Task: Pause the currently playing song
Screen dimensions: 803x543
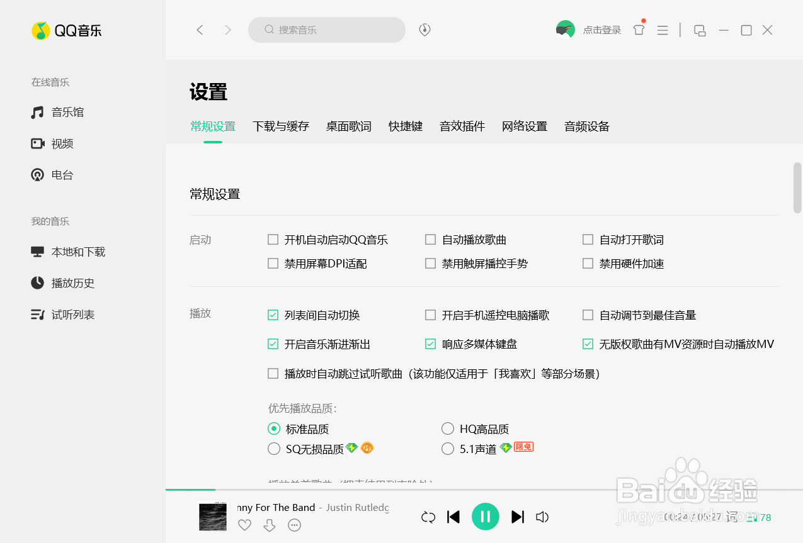Action: coord(485,516)
